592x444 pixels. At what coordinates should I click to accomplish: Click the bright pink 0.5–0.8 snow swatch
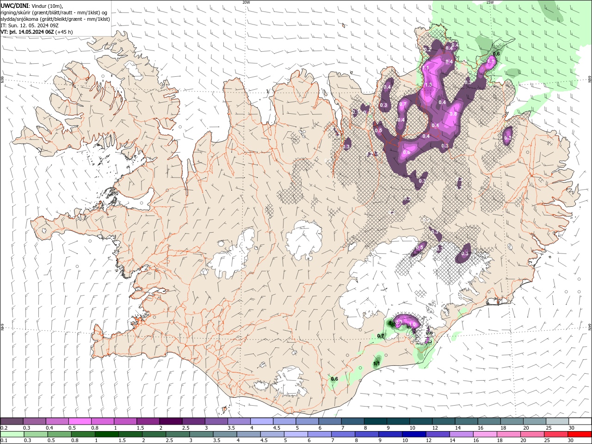pos(80,421)
